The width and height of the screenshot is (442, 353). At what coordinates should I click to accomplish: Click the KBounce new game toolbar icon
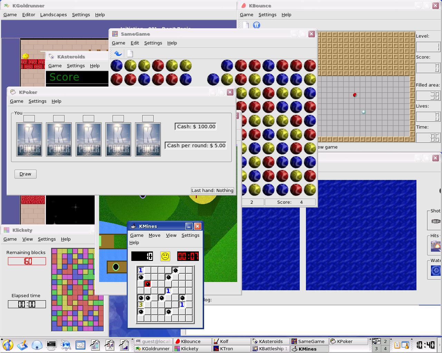pyautogui.click(x=246, y=25)
